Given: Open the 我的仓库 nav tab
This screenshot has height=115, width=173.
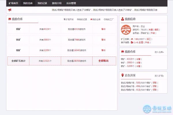Looking at the screenshot, I should click(28, 3).
